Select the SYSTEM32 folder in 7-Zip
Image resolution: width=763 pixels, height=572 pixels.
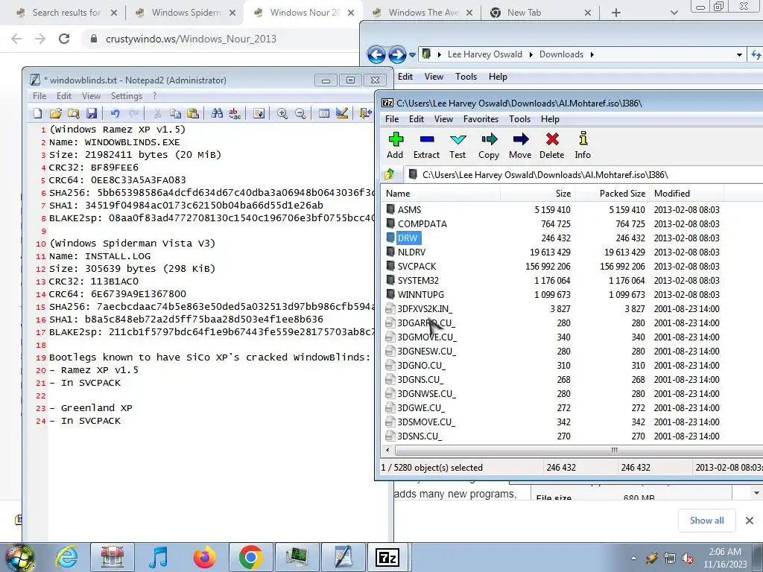click(x=418, y=281)
